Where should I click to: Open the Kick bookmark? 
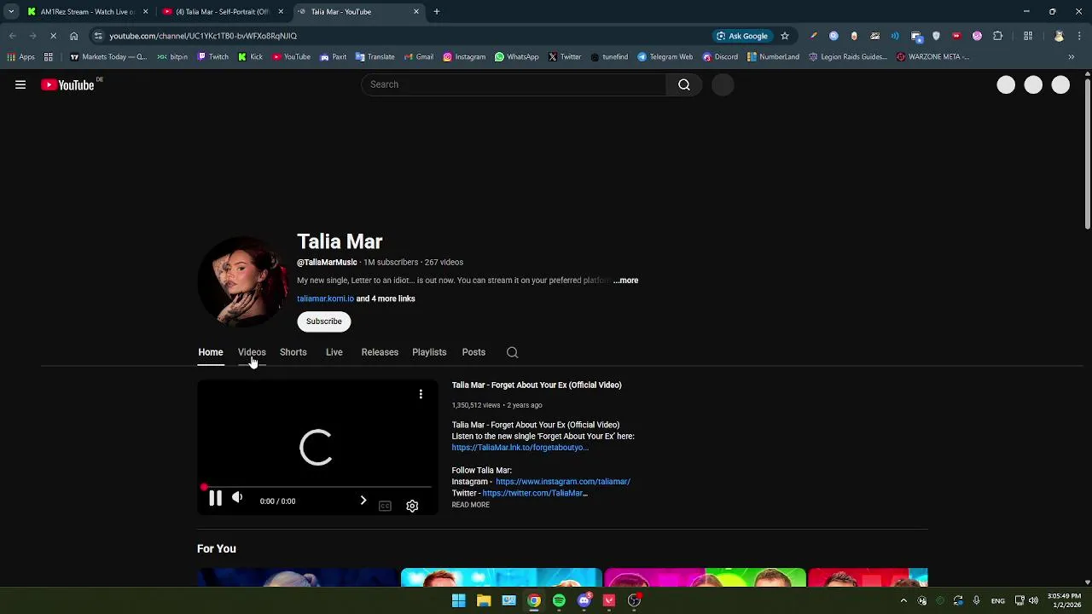point(250,57)
